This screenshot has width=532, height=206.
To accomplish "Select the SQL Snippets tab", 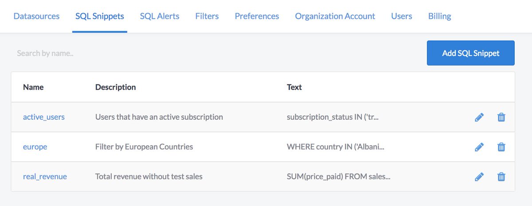I will [100, 16].
